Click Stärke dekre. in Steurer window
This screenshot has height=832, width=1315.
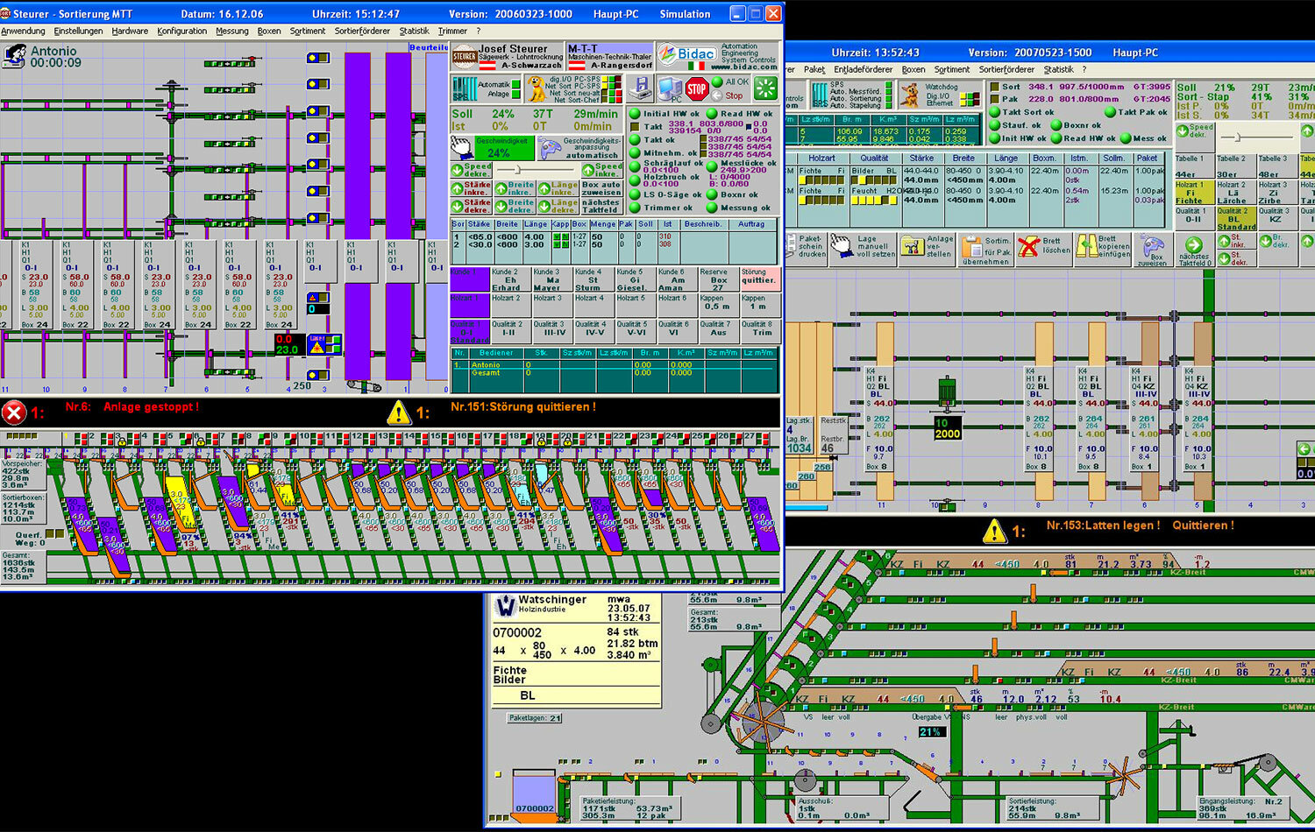(472, 207)
